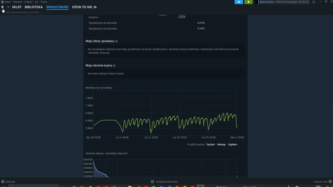
Task: Zoom chart to Ogółem
Action: (233, 144)
